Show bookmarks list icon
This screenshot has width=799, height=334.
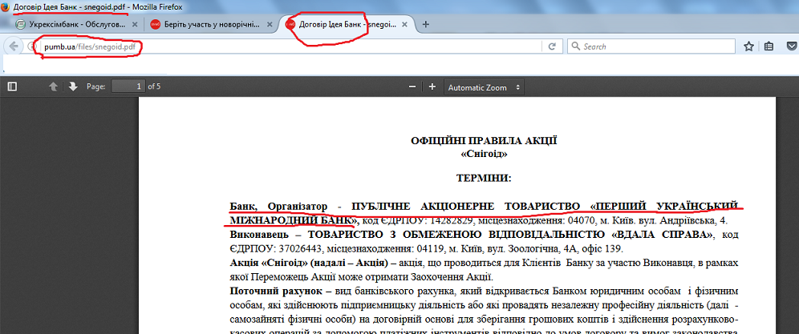tap(769, 46)
